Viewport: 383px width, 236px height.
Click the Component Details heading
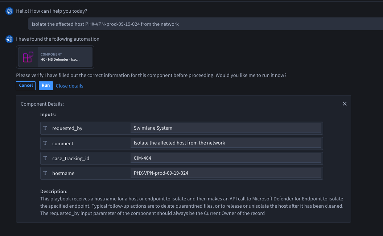point(42,104)
